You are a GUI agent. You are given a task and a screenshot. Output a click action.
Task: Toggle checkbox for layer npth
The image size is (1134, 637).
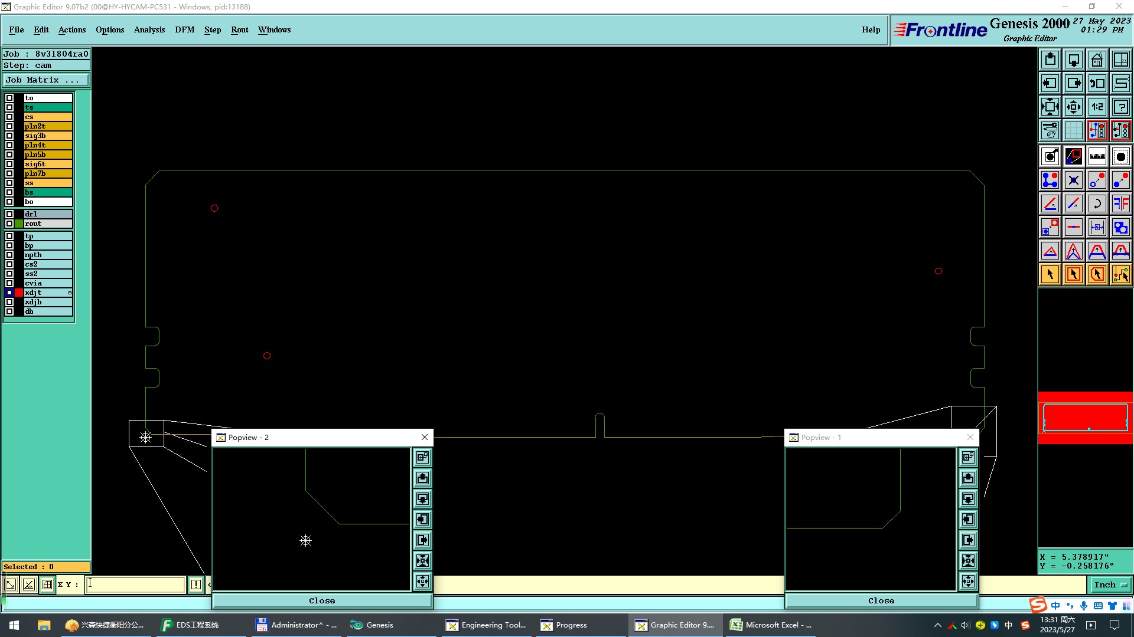9,255
